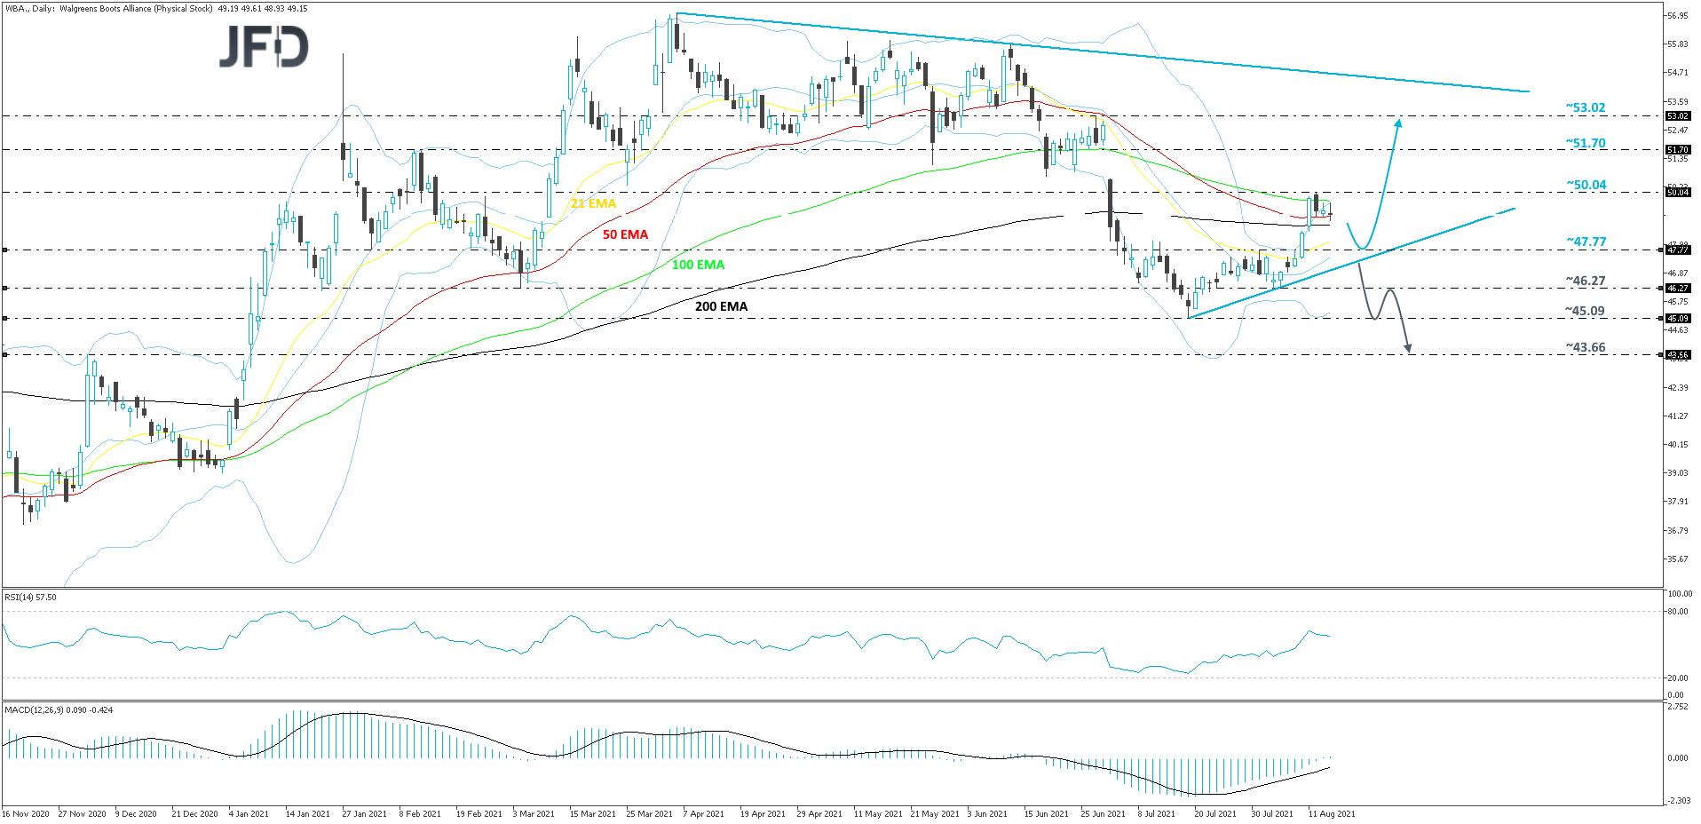The image size is (1701, 824).
Task: Click the 80.00 level on RSI axis
Action: click(1678, 612)
